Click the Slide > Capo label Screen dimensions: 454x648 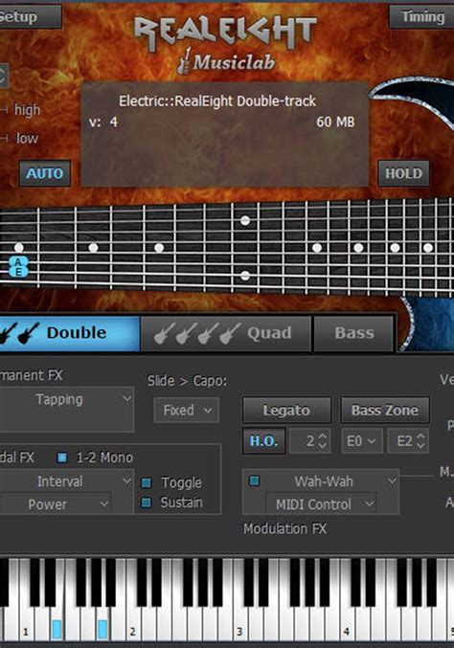[188, 381]
